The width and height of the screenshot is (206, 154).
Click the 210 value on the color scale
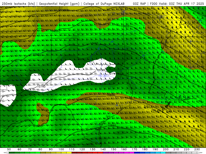tap(176, 149)
